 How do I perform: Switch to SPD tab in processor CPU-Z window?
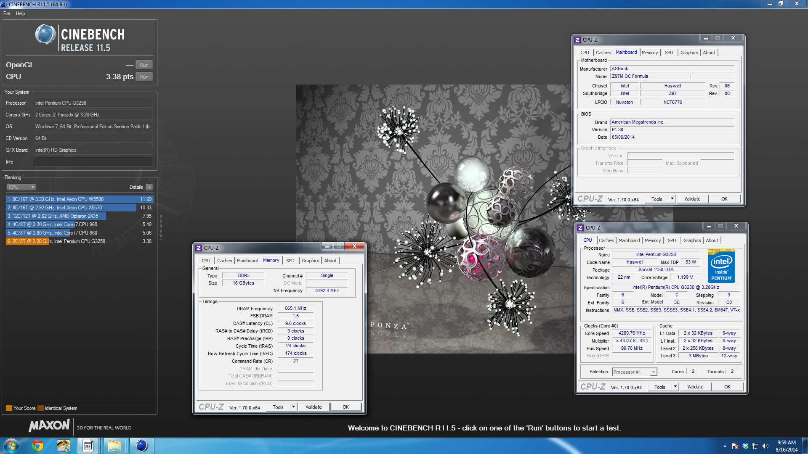pyautogui.click(x=672, y=240)
